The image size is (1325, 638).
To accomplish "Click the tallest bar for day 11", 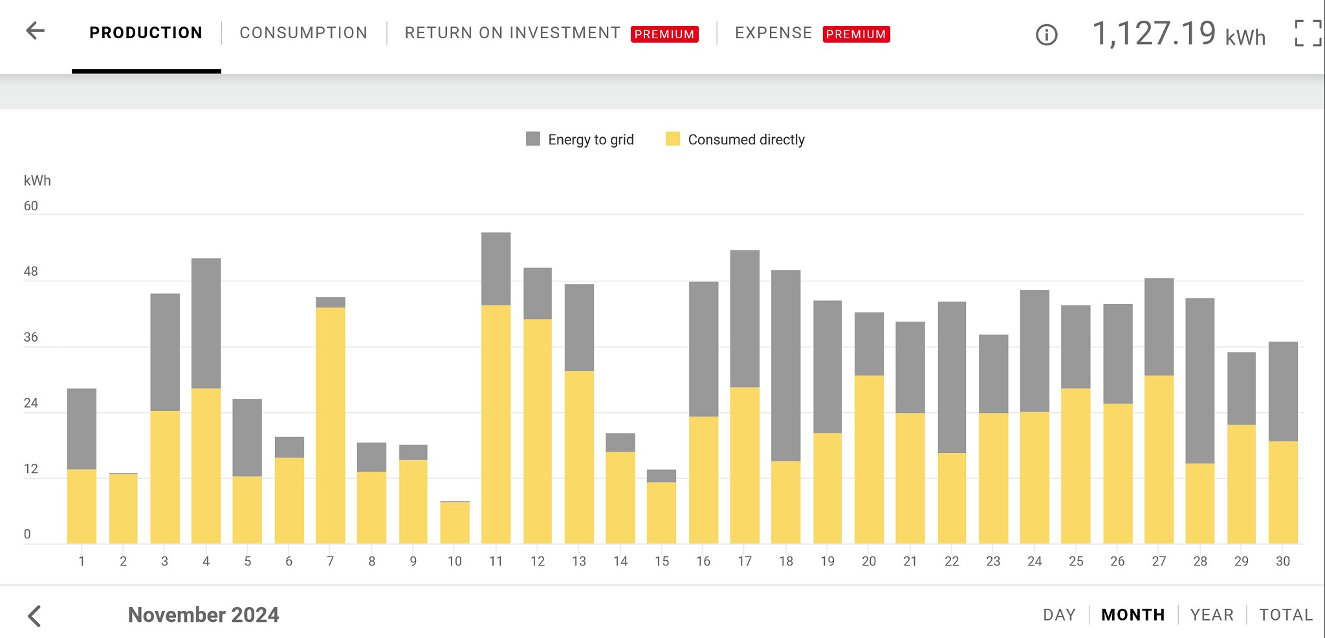I will [x=496, y=388].
